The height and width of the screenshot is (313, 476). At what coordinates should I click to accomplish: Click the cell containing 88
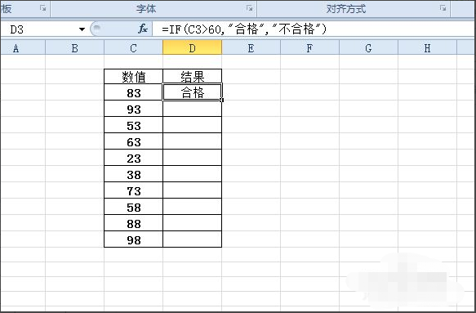point(133,224)
